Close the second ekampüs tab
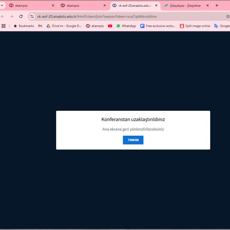 105,6
